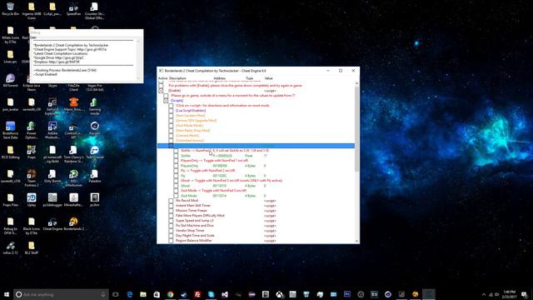This screenshot has height=300, width=533.
Task: Enable the No Recoil Mod checkbox
Action: point(171,201)
